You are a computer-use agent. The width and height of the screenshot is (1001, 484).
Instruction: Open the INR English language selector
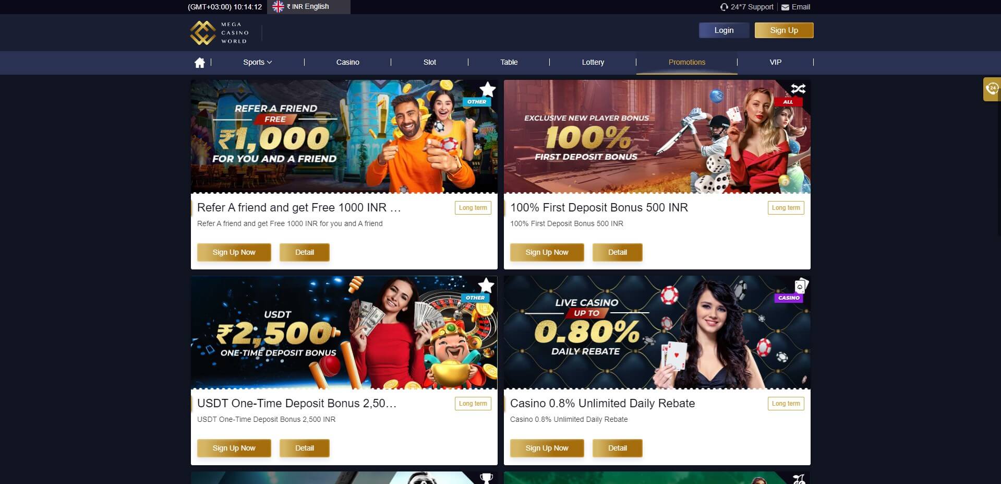coord(308,7)
